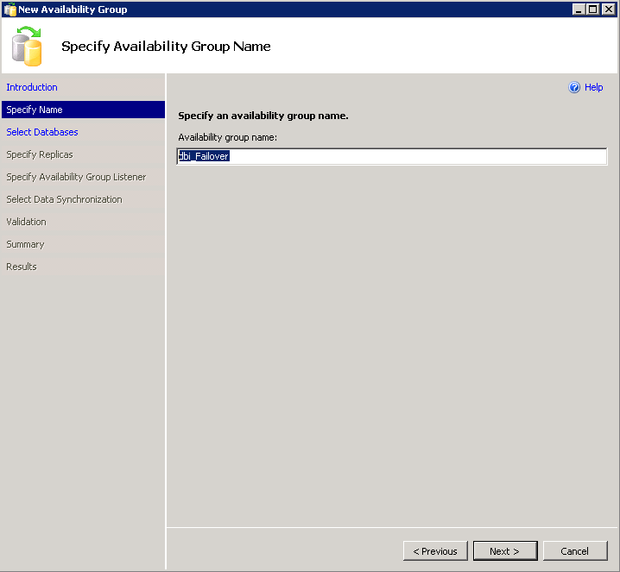620x572 pixels.
Task: Minimize the New Availability Group window
Action: coord(578,9)
